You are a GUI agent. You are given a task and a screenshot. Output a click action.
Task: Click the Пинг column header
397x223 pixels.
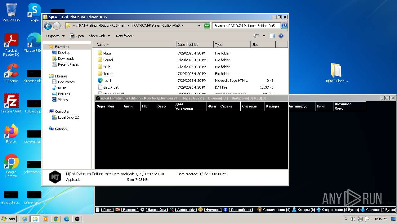[x=324, y=106]
